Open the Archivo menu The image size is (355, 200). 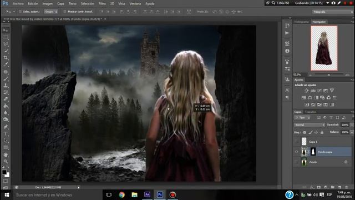pyautogui.click(x=18, y=4)
